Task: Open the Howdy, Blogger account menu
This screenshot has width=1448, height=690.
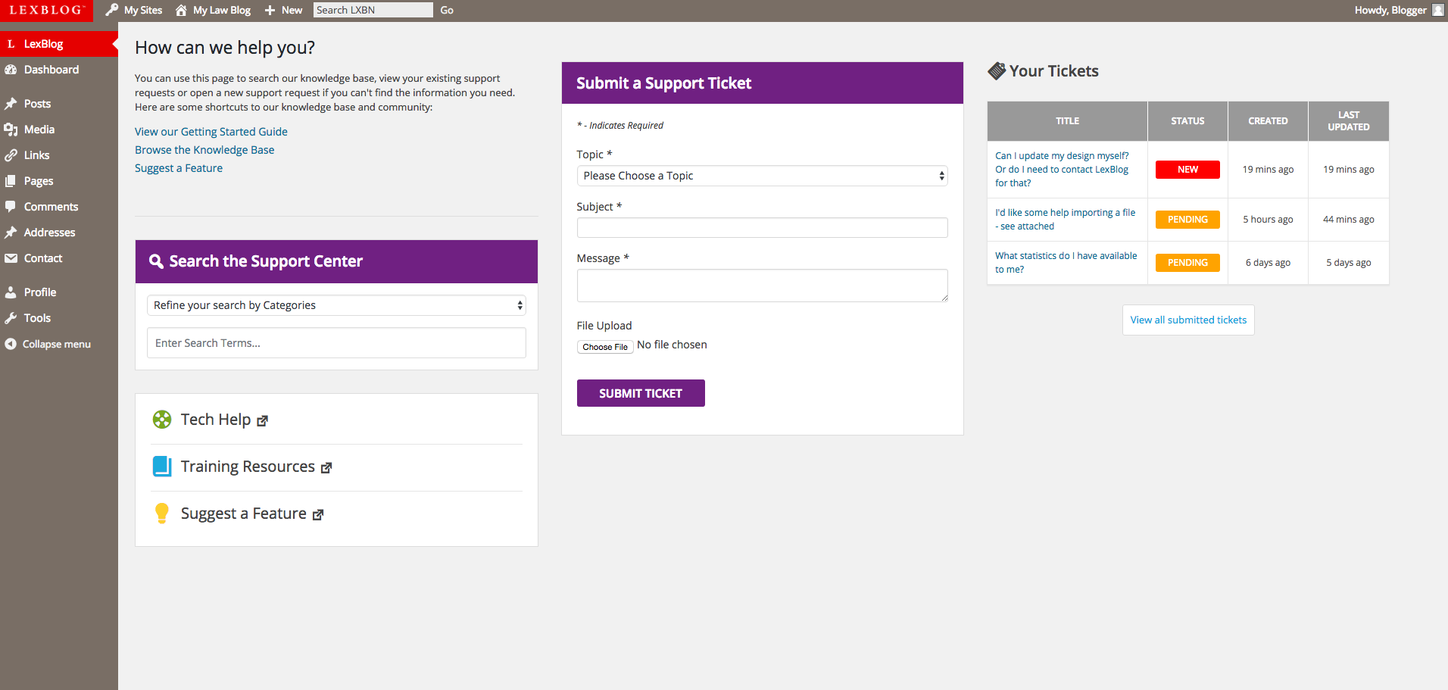Action: (x=1399, y=11)
